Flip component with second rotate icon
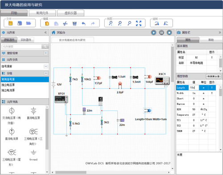Screen dimensions: 223x175 [166, 23]
